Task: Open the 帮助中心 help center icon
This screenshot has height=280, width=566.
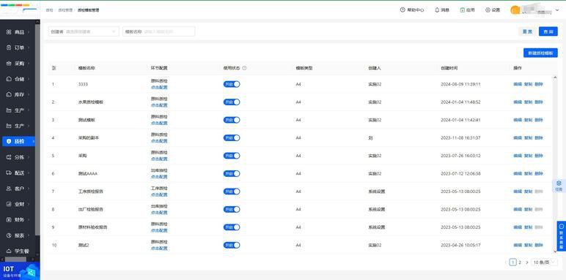Action: 403,10
